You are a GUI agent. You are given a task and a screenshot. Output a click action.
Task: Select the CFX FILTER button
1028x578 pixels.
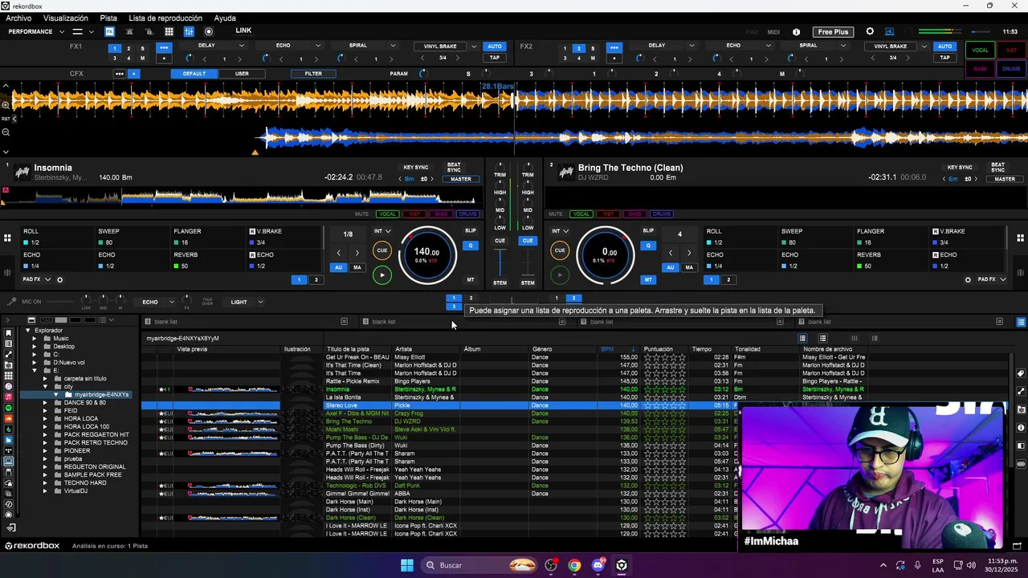pyautogui.click(x=313, y=74)
